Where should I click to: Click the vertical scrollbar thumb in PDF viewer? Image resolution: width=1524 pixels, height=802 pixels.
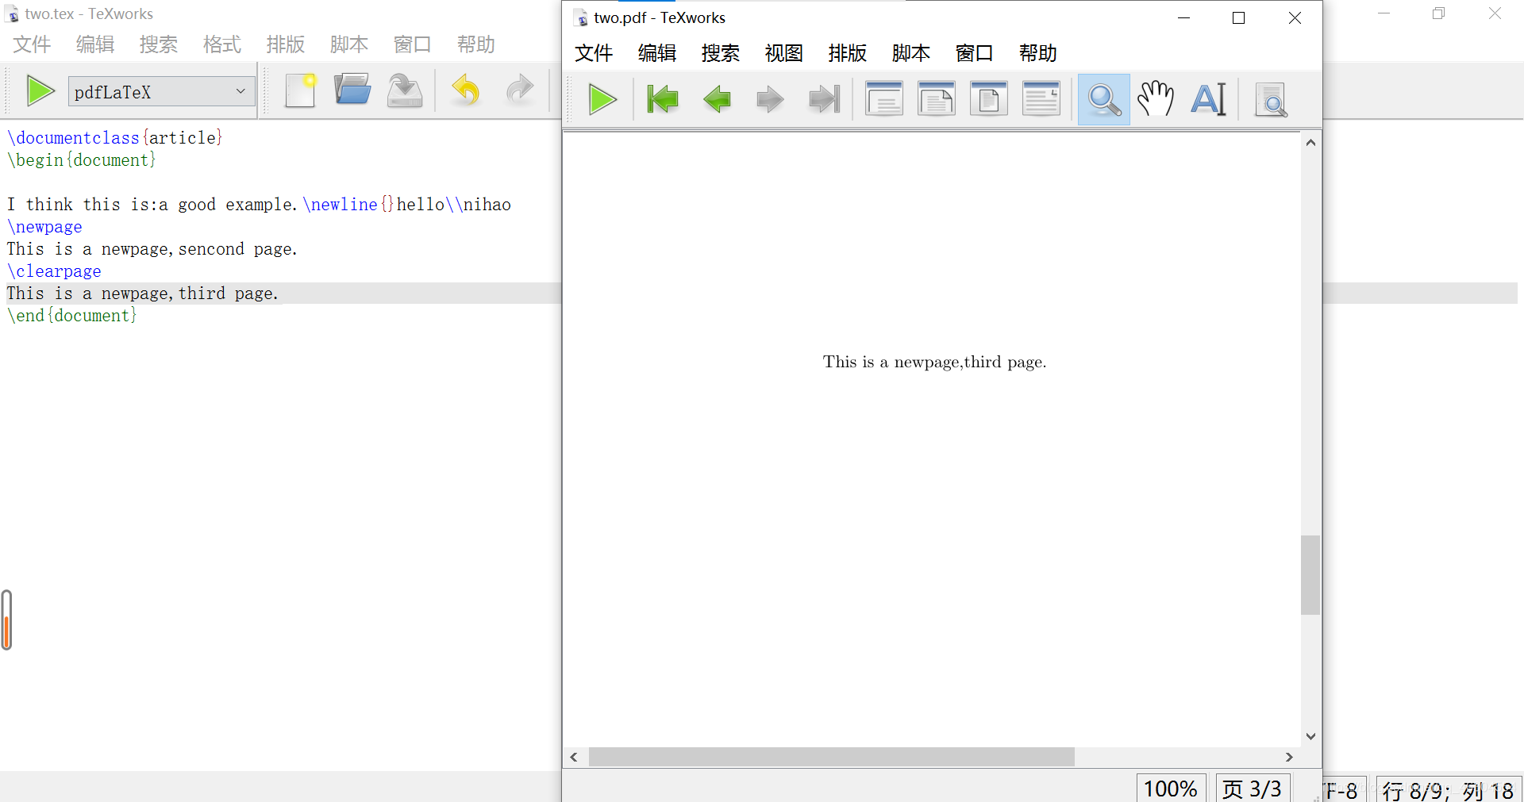click(1310, 575)
